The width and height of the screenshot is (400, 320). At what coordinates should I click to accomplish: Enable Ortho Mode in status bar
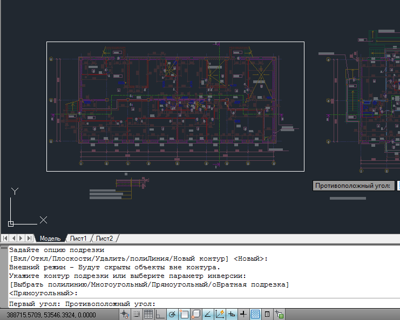point(160,314)
